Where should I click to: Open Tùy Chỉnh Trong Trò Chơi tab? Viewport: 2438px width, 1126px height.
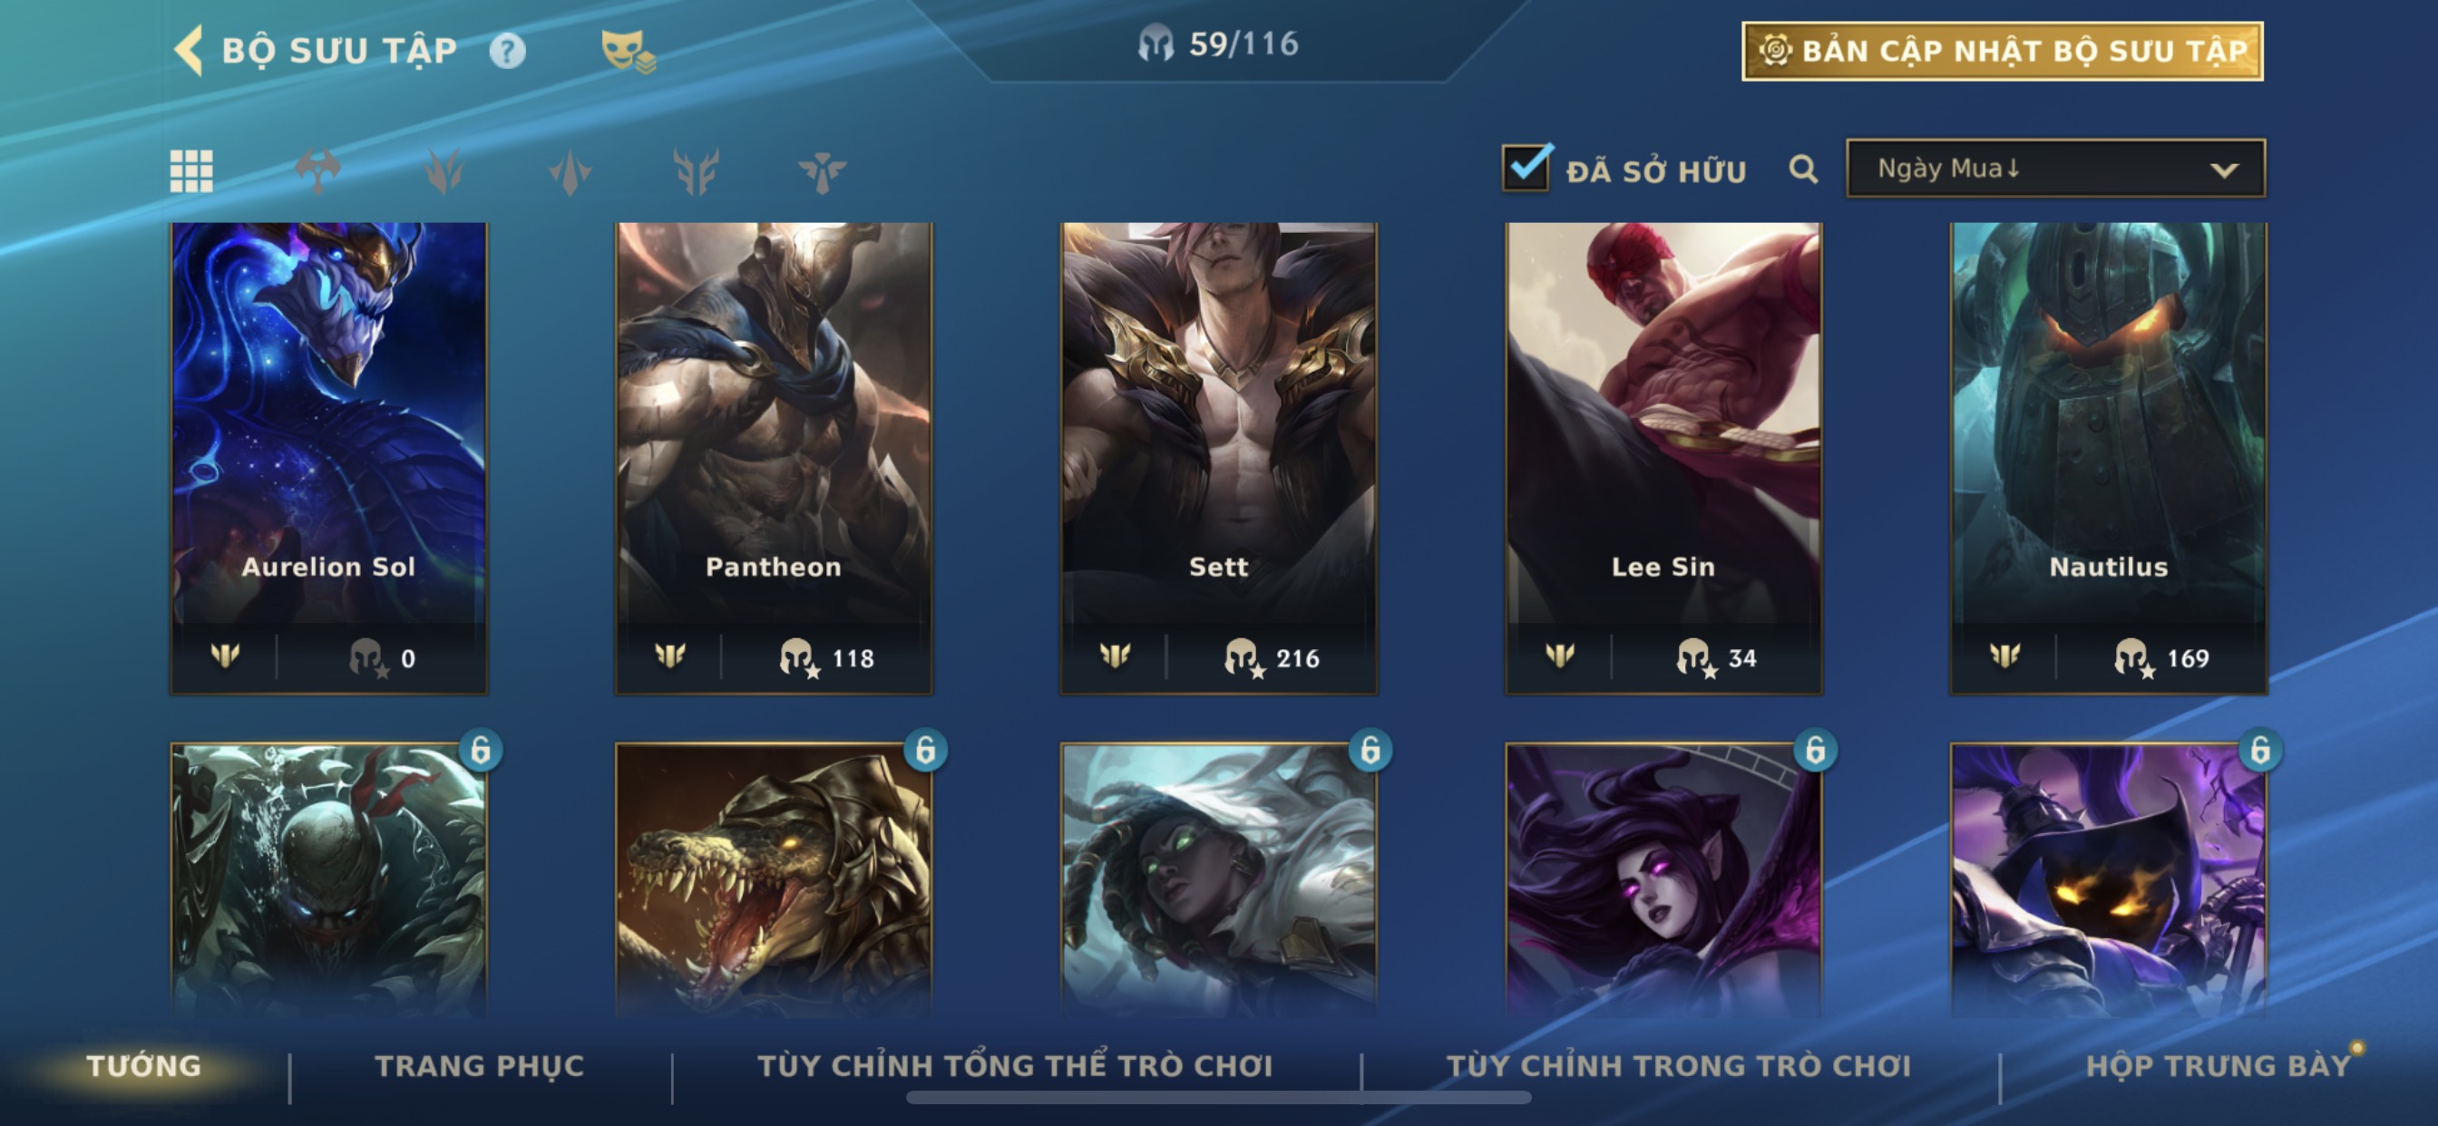click(x=1678, y=1065)
